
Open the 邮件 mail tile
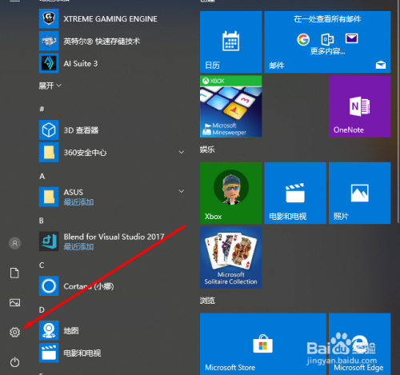pyautogui.click(x=327, y=42)
